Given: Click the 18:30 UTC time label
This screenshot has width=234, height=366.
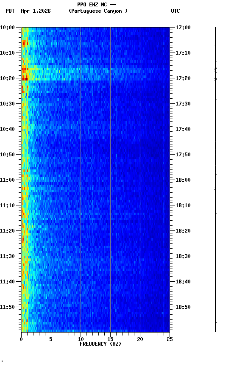Looking at the screenshot, I should click(x=183, y=257).
